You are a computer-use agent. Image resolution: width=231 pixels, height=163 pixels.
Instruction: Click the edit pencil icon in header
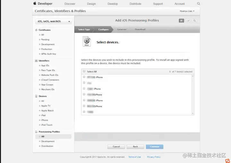(188, 21)
